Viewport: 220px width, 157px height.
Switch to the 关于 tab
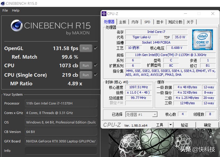pyautogui.click(x=190, y=22)
